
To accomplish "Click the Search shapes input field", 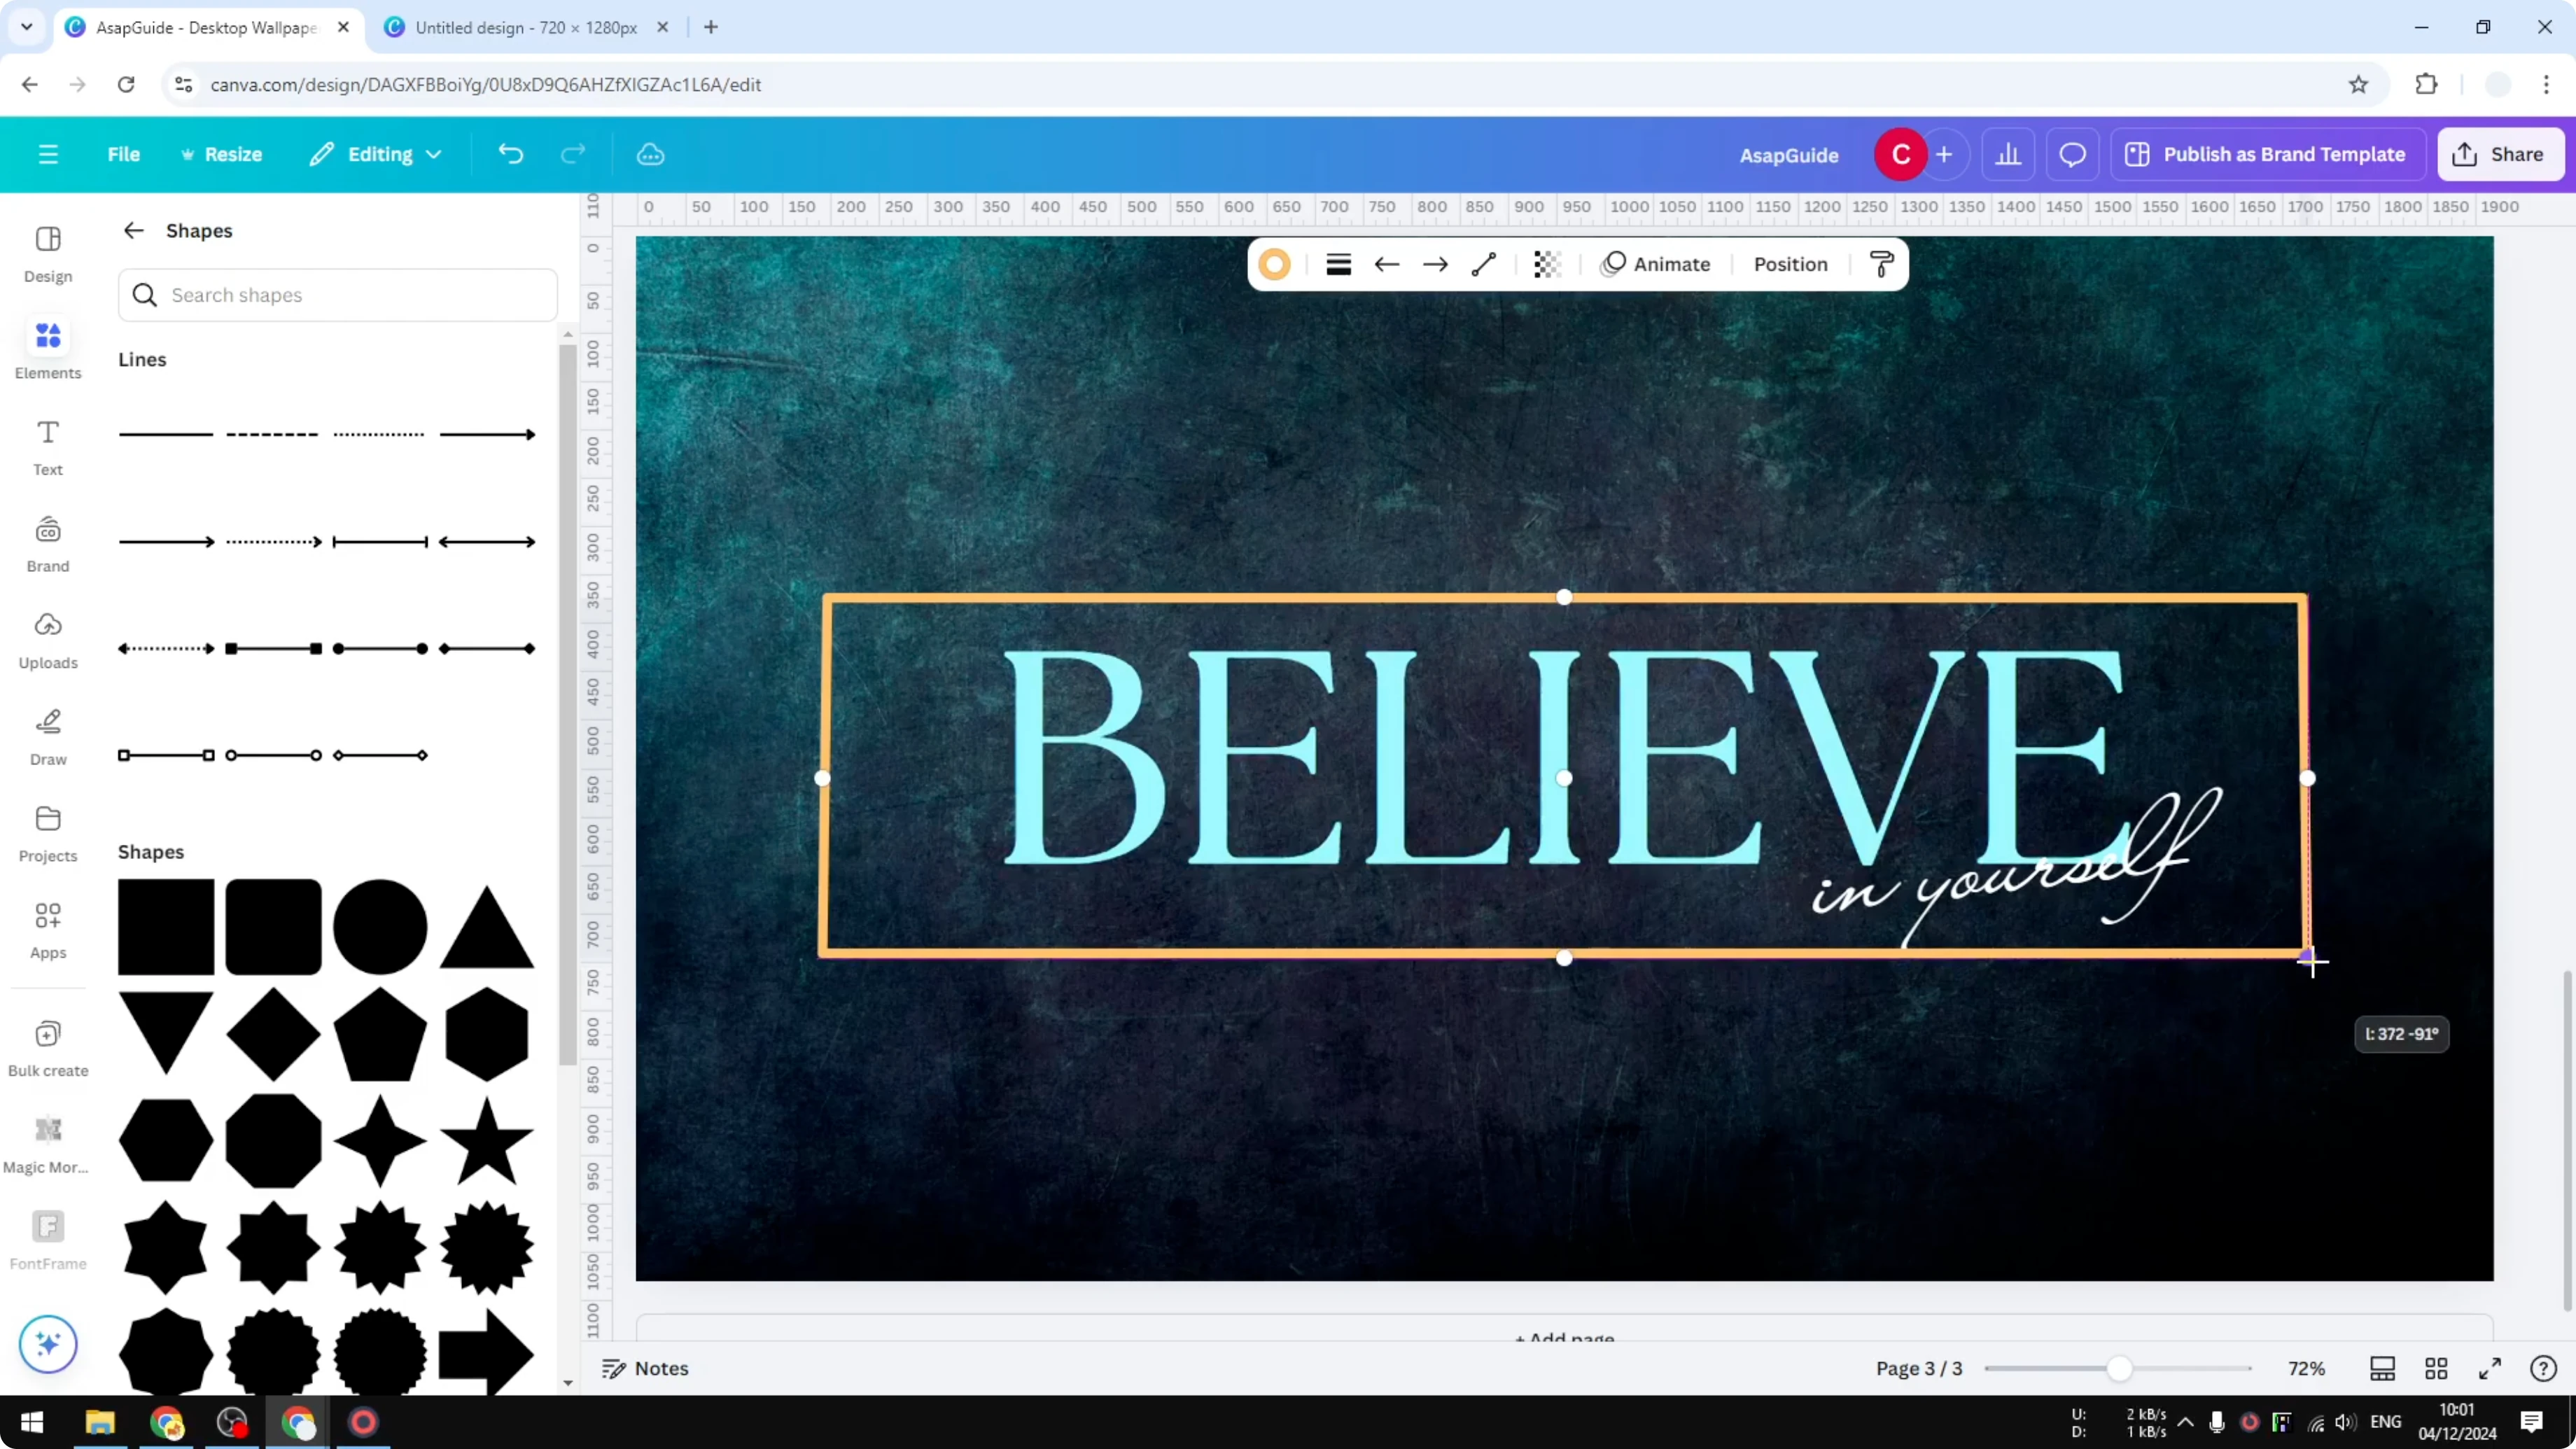I will click(x=337, y=294).
